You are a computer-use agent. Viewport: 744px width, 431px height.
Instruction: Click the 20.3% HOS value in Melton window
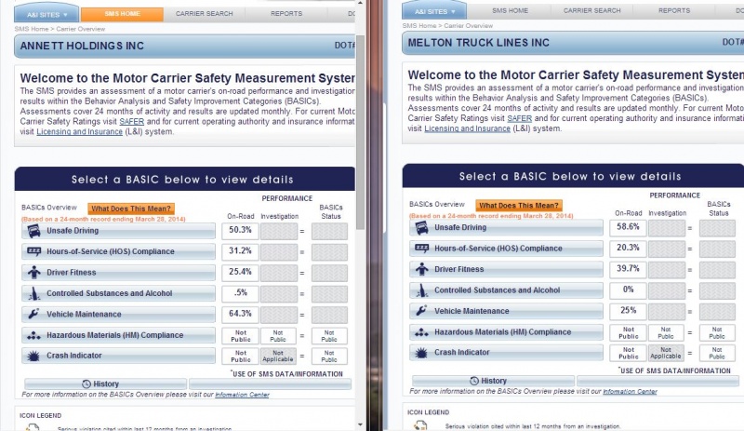[x=628, y=248]
